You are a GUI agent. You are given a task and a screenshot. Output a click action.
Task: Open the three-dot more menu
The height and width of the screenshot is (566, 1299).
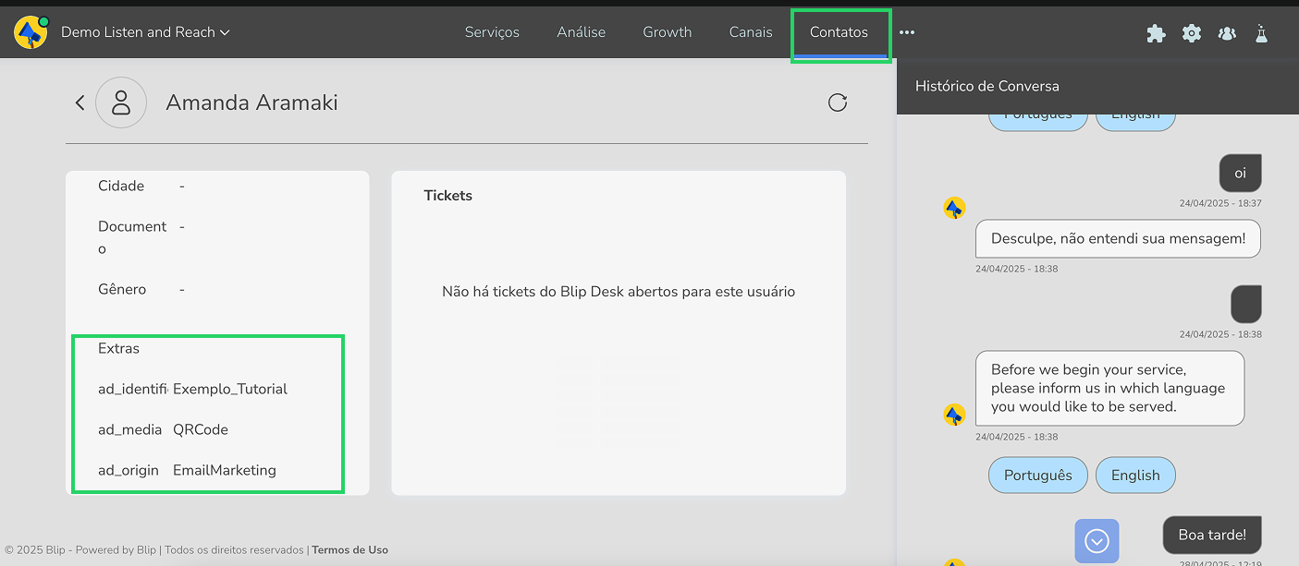point(907,32)
